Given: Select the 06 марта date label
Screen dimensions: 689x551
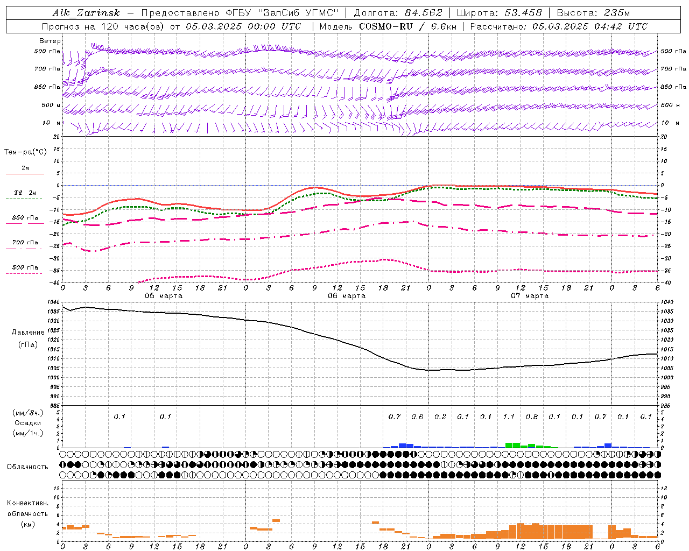Looking at the screenshot, I should pyautogui.click(x=347, y=296).
